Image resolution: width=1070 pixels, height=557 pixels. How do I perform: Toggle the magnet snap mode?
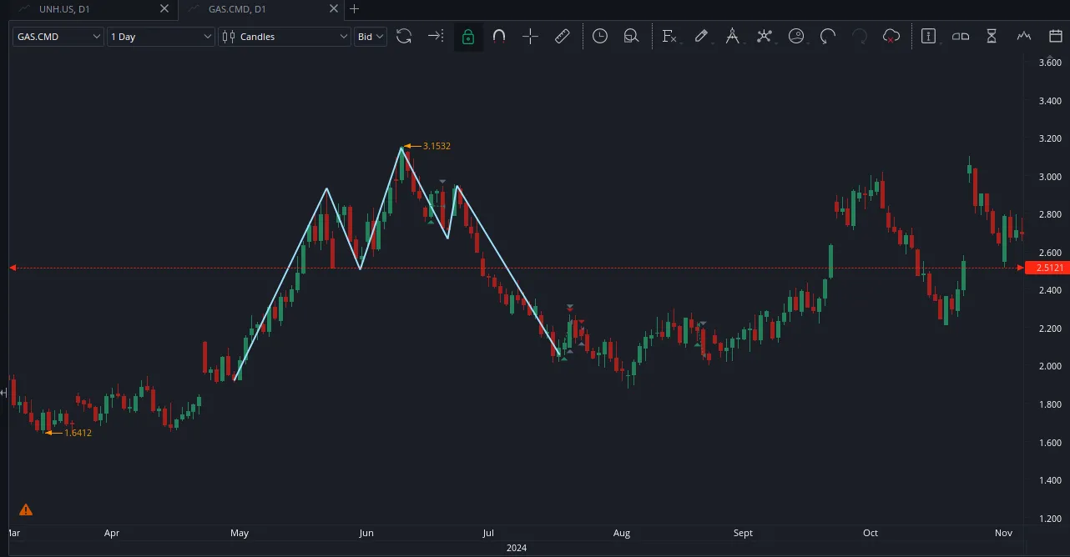[x=499, y=36]
